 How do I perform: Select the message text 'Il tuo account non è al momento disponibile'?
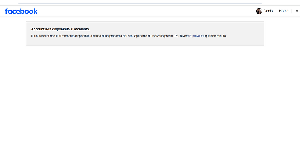pos(60,36)
